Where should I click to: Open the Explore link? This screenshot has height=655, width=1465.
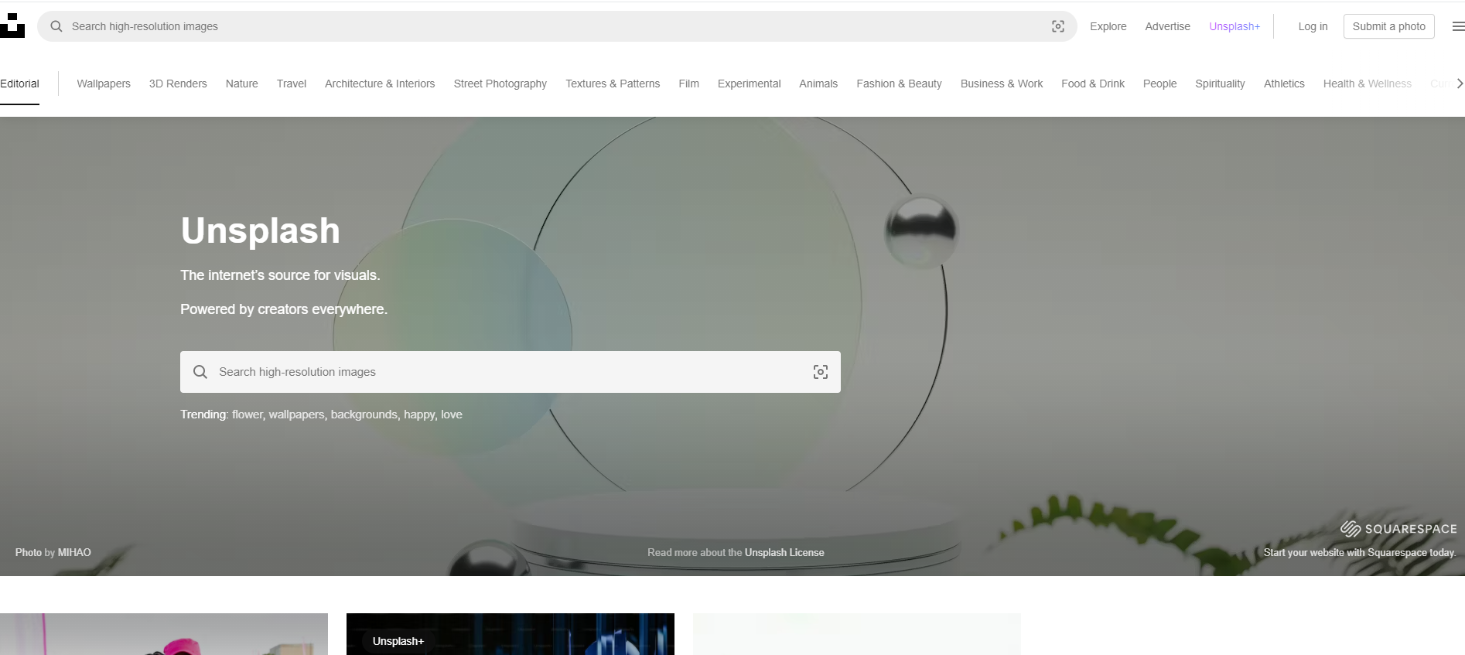coord(1108,26)
